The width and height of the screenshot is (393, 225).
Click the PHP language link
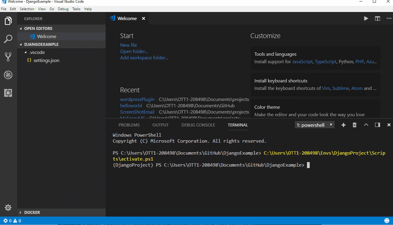click(x=360, y=62)
